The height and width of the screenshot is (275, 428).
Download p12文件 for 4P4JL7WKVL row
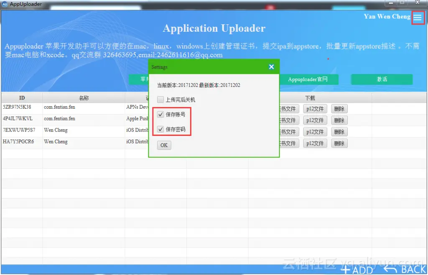pos(315,120)
